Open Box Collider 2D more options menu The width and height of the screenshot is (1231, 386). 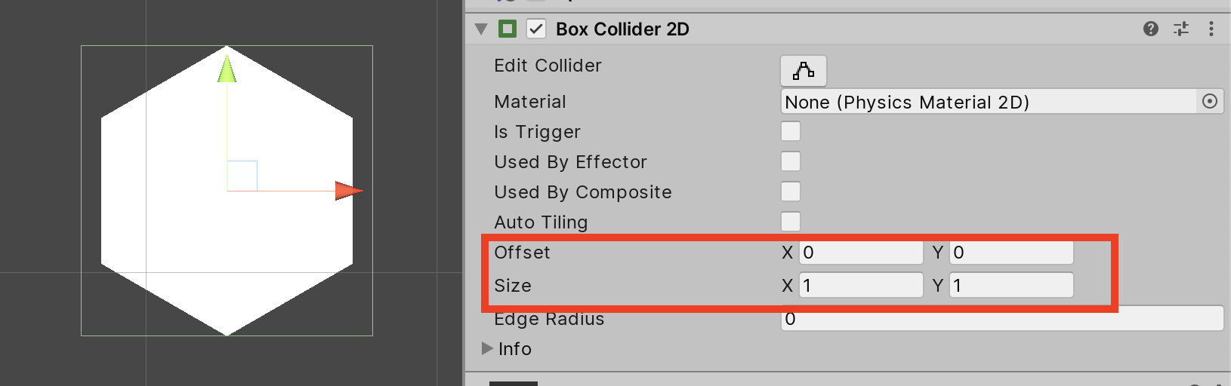tap(1211, 29)
